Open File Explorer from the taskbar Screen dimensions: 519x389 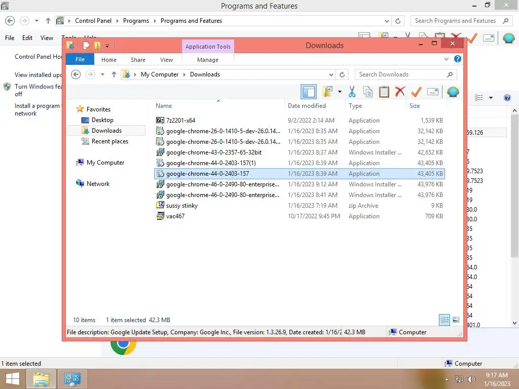(x=41, y=379)
